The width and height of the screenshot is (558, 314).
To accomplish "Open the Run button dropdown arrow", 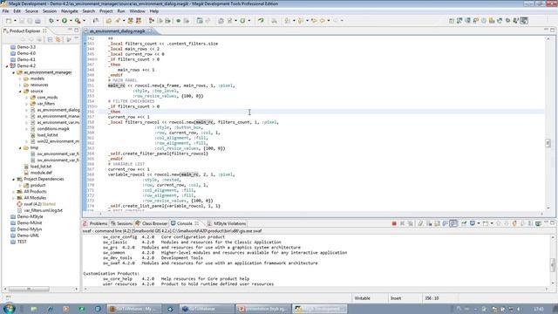I will point(71,21).
